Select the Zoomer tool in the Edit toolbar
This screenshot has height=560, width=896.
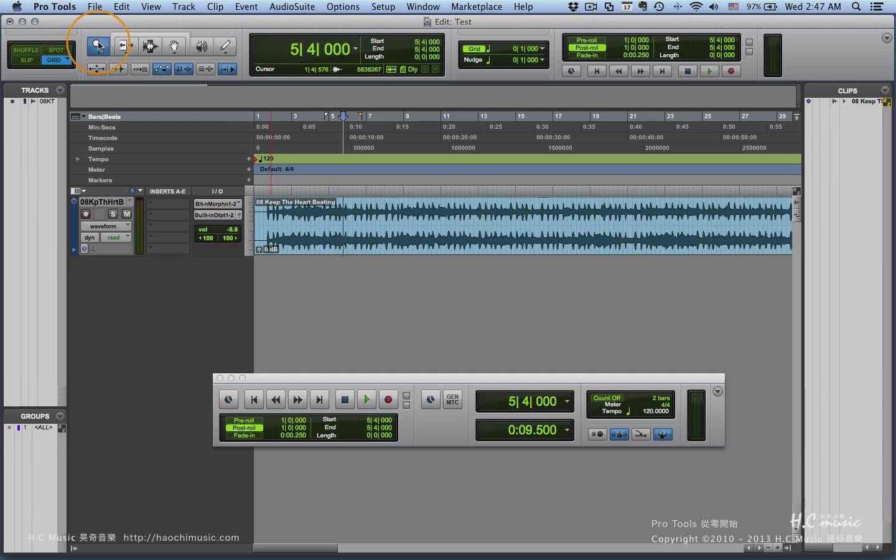pyautogui.click(x=97, y=45)
